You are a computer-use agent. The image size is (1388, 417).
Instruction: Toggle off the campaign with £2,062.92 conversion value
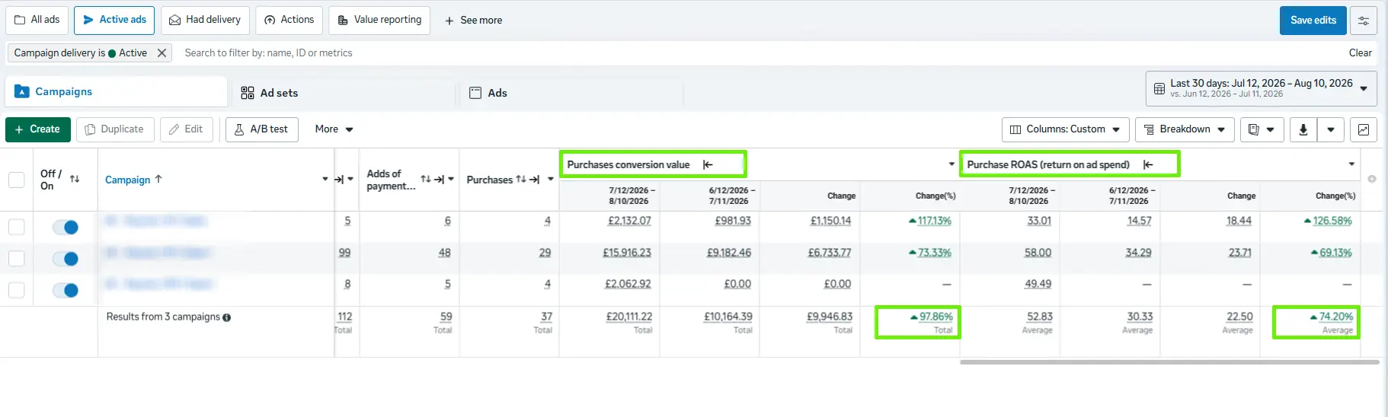coord(66,290)
